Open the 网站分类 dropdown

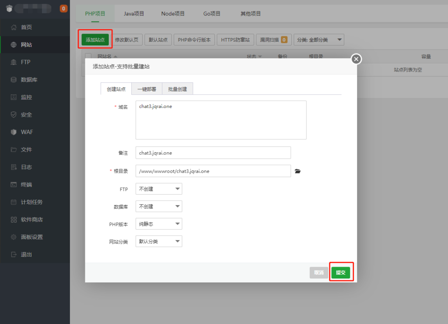(x=159, y=241)
